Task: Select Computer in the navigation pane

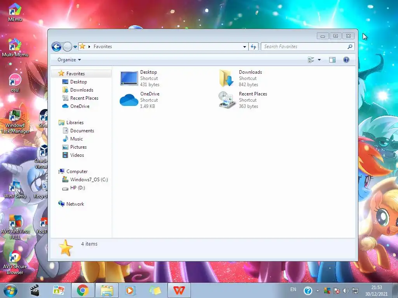Action: tap(77, 172)
